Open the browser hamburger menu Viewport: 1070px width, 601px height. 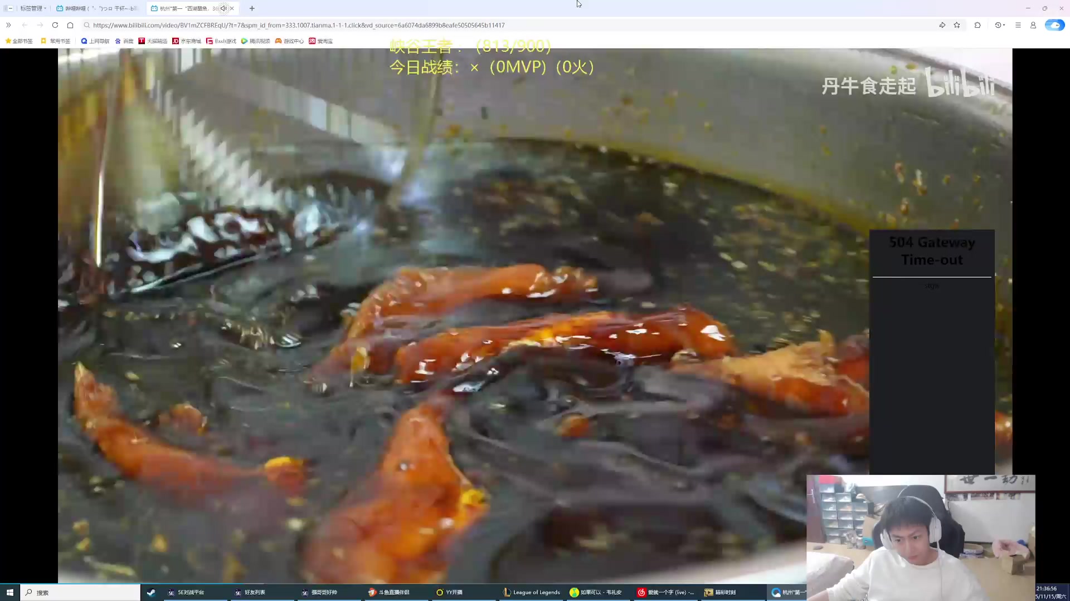coord(1018,25)
